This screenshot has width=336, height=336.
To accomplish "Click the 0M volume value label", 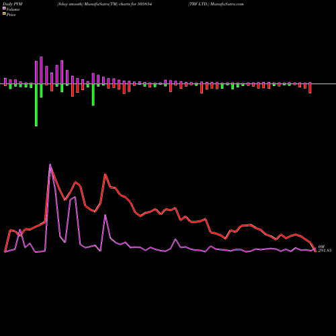I will (x=321, y=247).
